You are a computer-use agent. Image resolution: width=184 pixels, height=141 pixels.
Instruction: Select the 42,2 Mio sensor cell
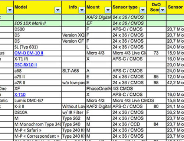coord(175,82)
